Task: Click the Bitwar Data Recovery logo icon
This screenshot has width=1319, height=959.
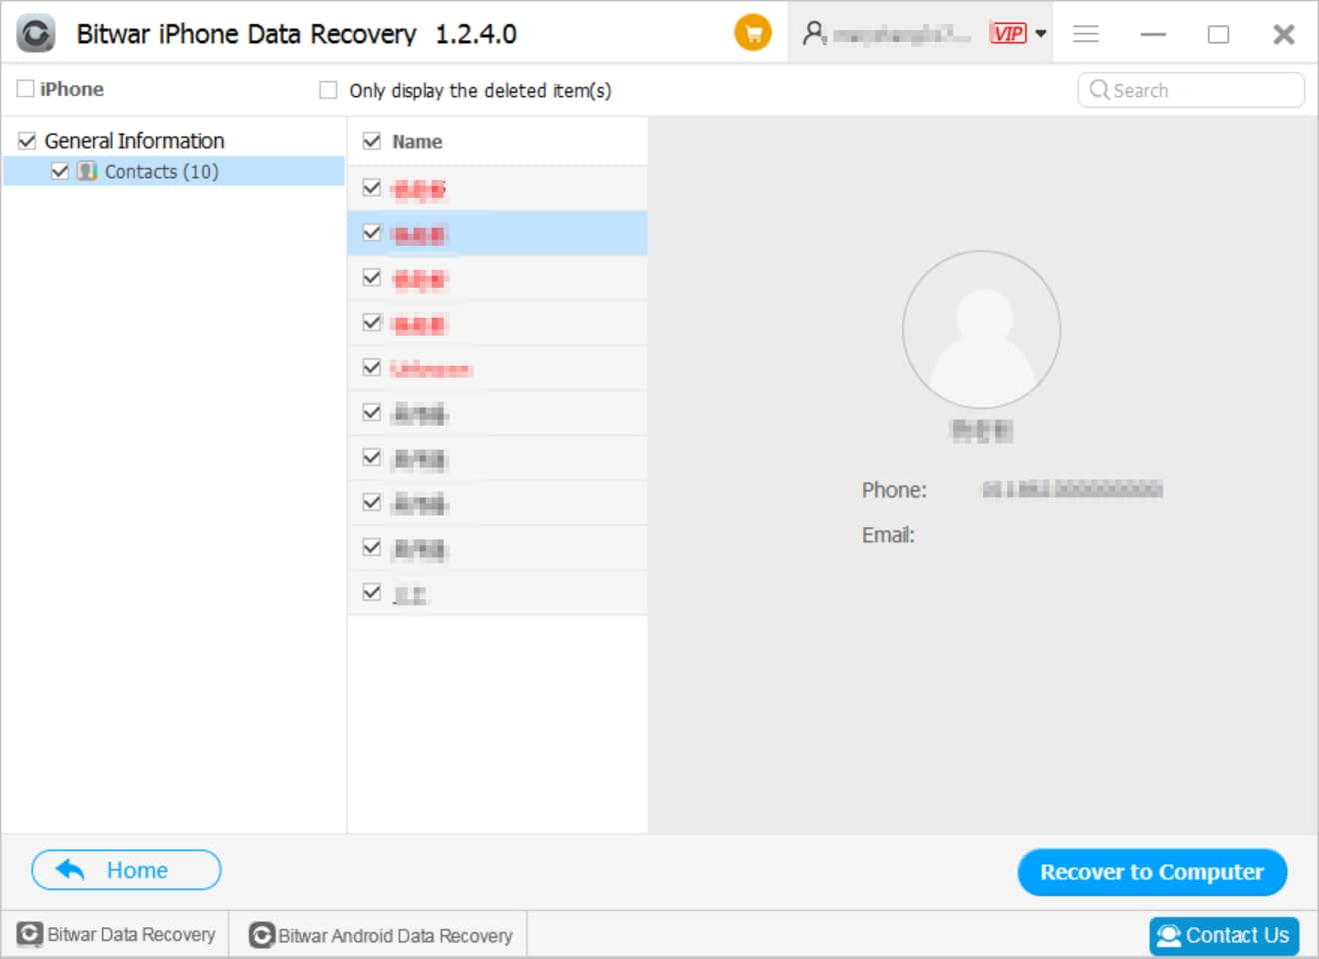Action: 30,934
